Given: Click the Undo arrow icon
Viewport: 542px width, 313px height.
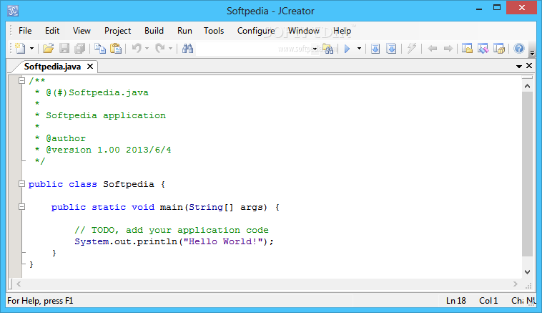Looking at the screenshot, I should point(137,48).
